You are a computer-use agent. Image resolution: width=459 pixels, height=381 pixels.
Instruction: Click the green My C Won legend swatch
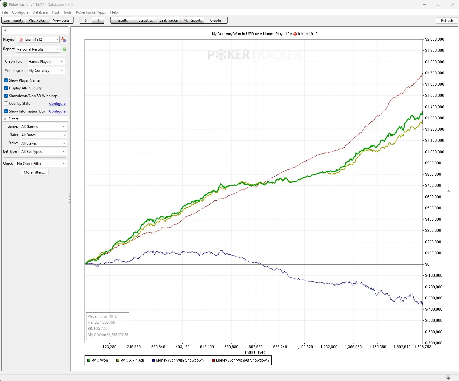pyautogui.click(x=89, y=360)
